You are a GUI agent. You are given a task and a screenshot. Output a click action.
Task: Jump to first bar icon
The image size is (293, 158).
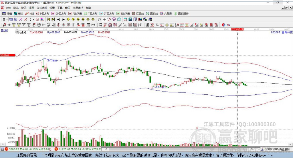tap(48, 19)
